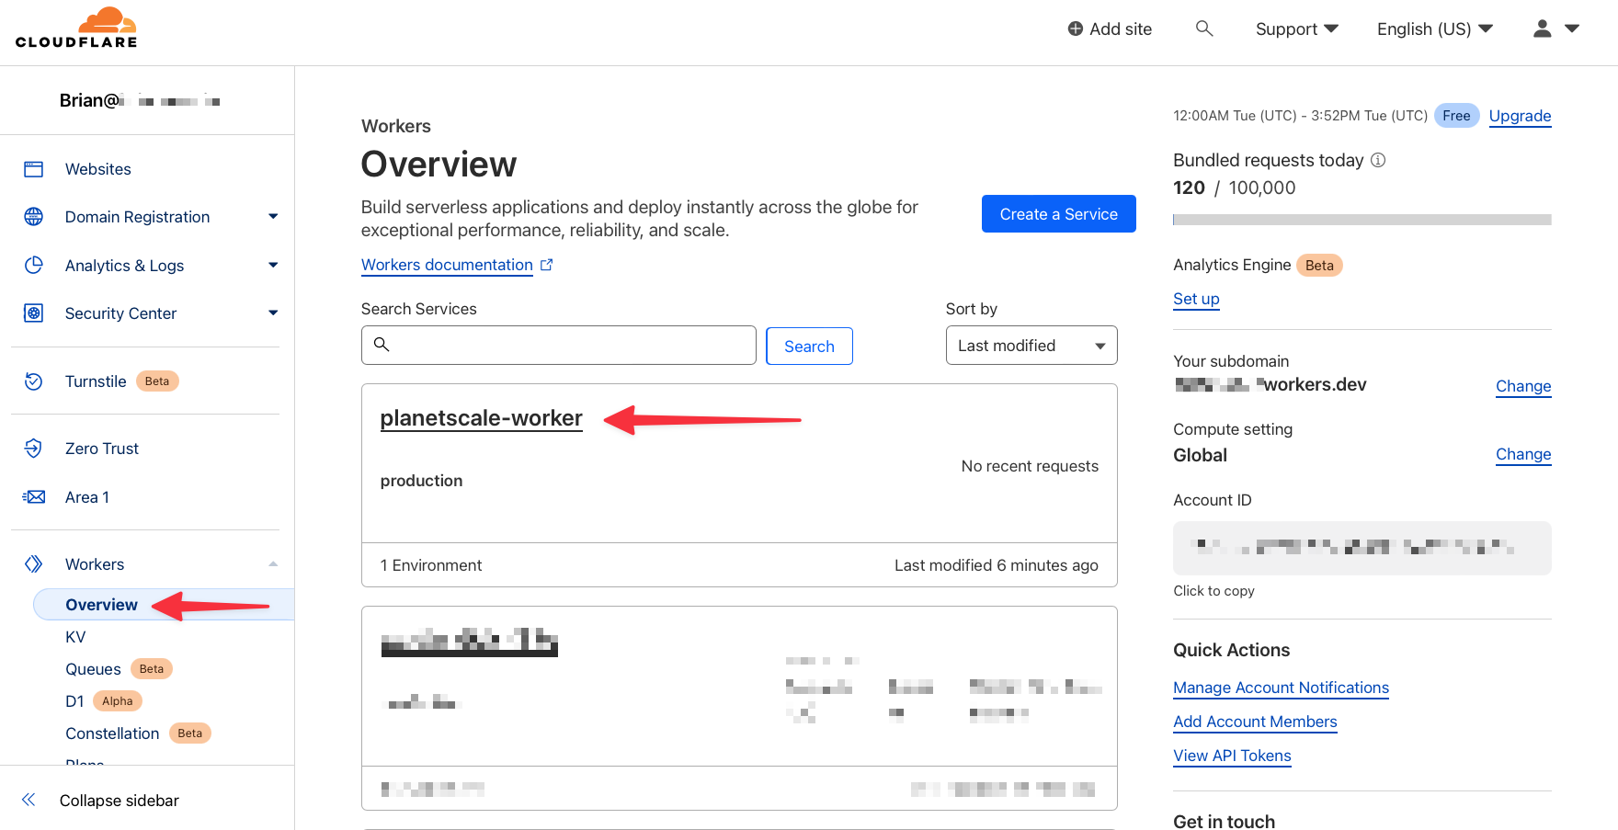Screen dimensions: 1618x830
Task: Collapse the Workers section arrow
Action: click(x=273, y=564)
